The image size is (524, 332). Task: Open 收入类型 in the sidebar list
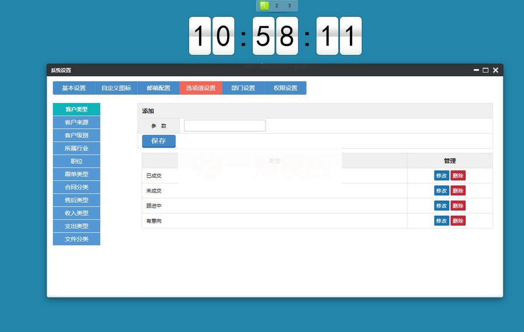coord(76,213)
